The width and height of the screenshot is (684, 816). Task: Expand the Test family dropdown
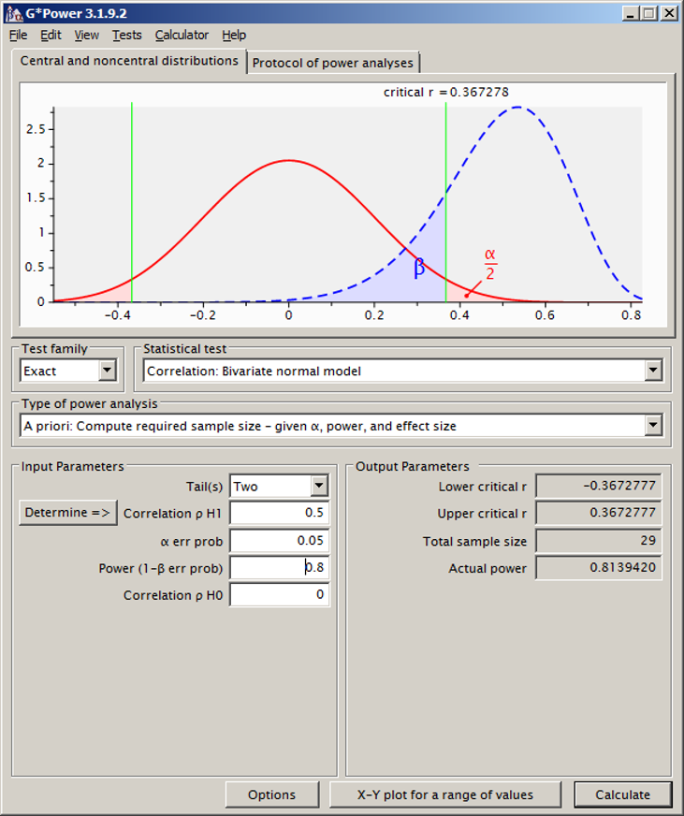click(x=108, y=371)
